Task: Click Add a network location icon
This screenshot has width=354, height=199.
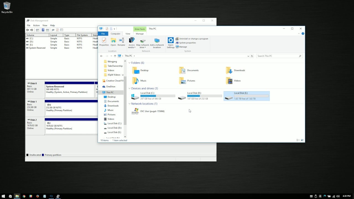Action: click(157, 43)
